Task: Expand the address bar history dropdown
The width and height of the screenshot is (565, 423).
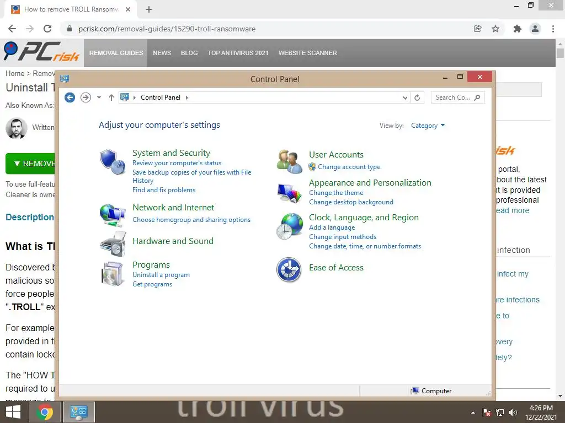Action: click(x=405, y=97)
